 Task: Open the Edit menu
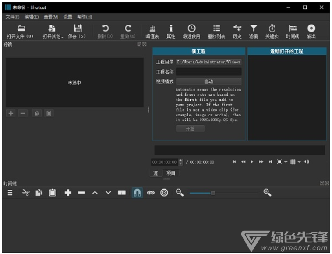coord(32,17)
